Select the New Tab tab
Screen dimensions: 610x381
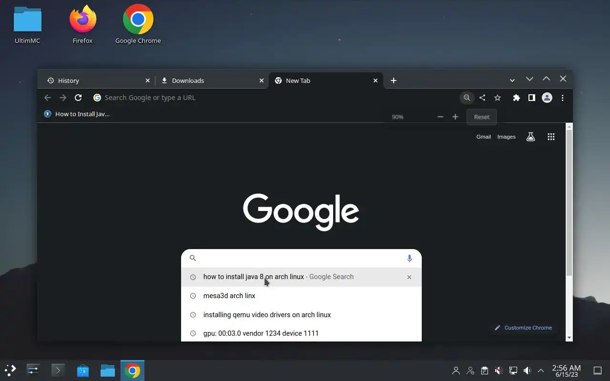click(x=326, y=80)
